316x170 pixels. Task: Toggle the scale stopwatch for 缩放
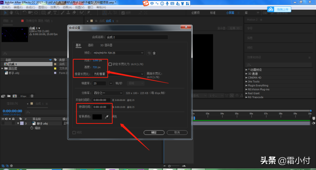pyautogui.click(x=32, y=128)
